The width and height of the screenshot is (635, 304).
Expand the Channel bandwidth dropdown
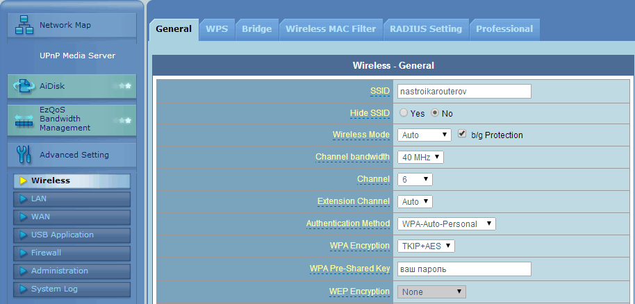tap(420, 158)
